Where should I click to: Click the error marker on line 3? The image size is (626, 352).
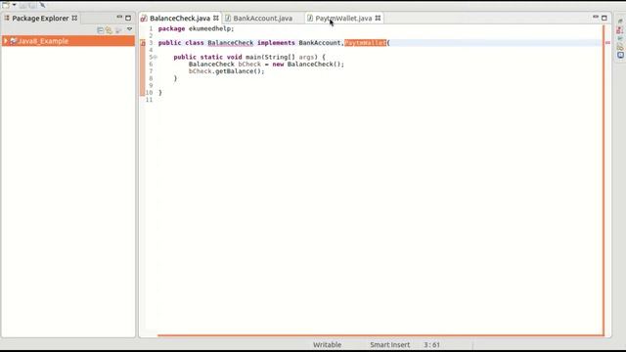coord(143,43)
